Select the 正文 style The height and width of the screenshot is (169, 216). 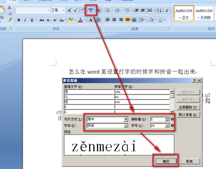tap(184, 13)
